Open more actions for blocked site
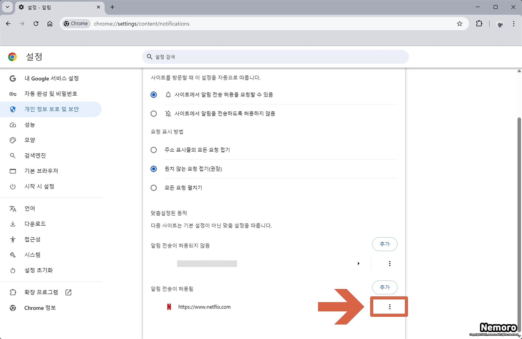Screen dimensions: 522x339 tap(389, 263)
